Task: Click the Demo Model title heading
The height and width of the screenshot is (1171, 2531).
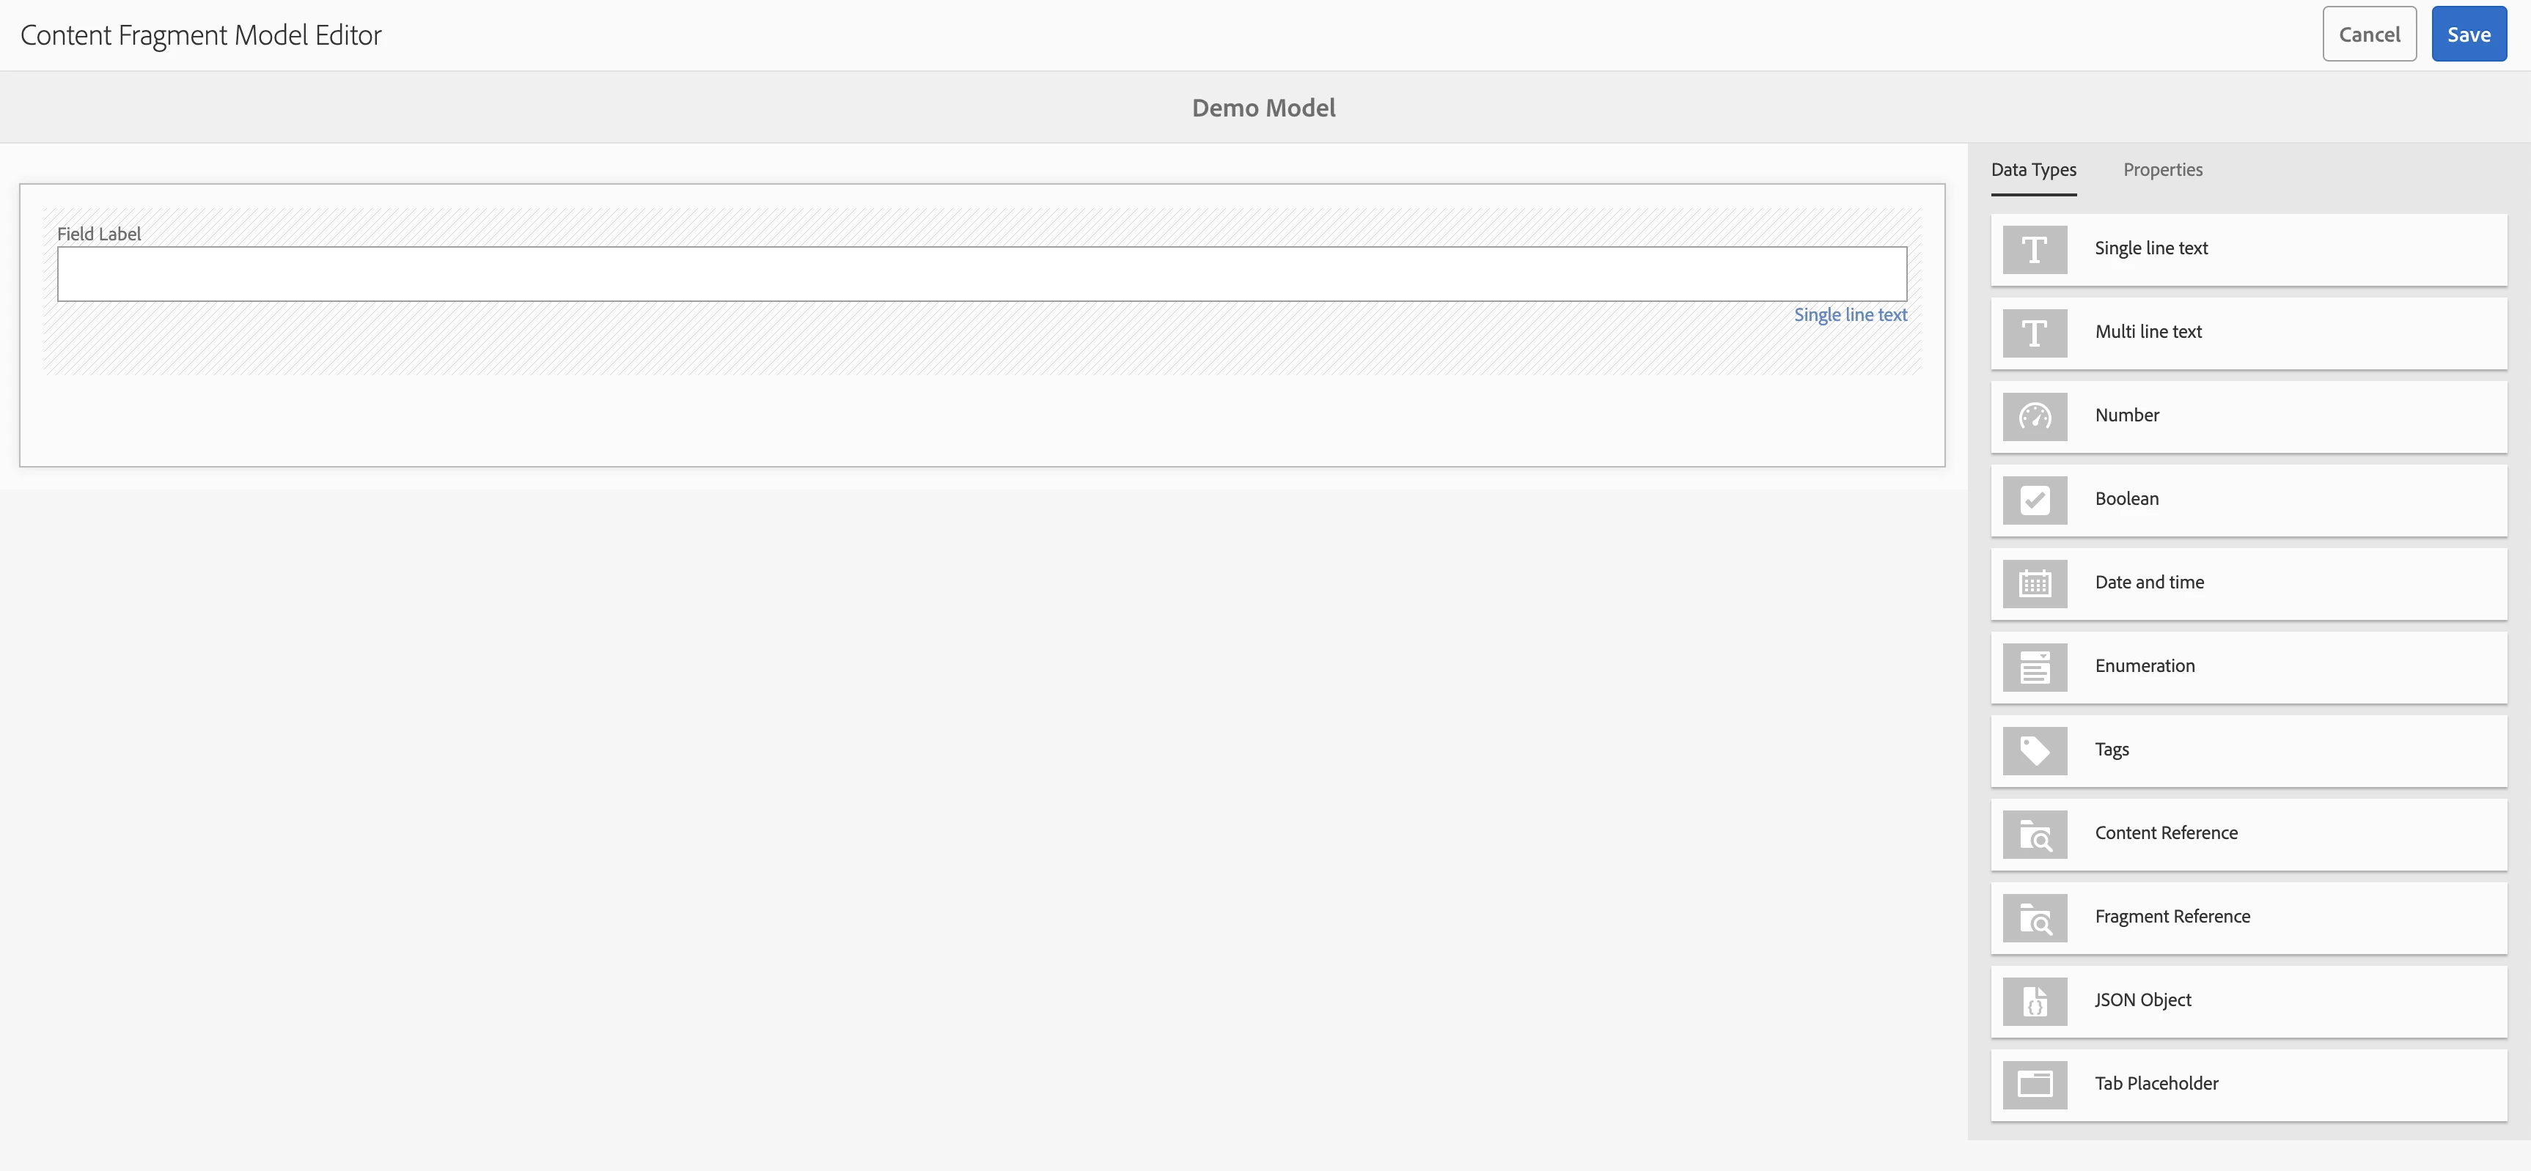Action: point(1263,108)
